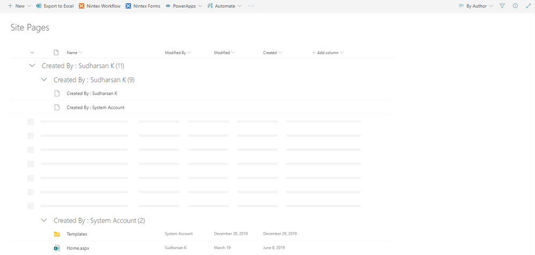
Task: Click the expand content arrow icon
Action: [x=528, y=6]
